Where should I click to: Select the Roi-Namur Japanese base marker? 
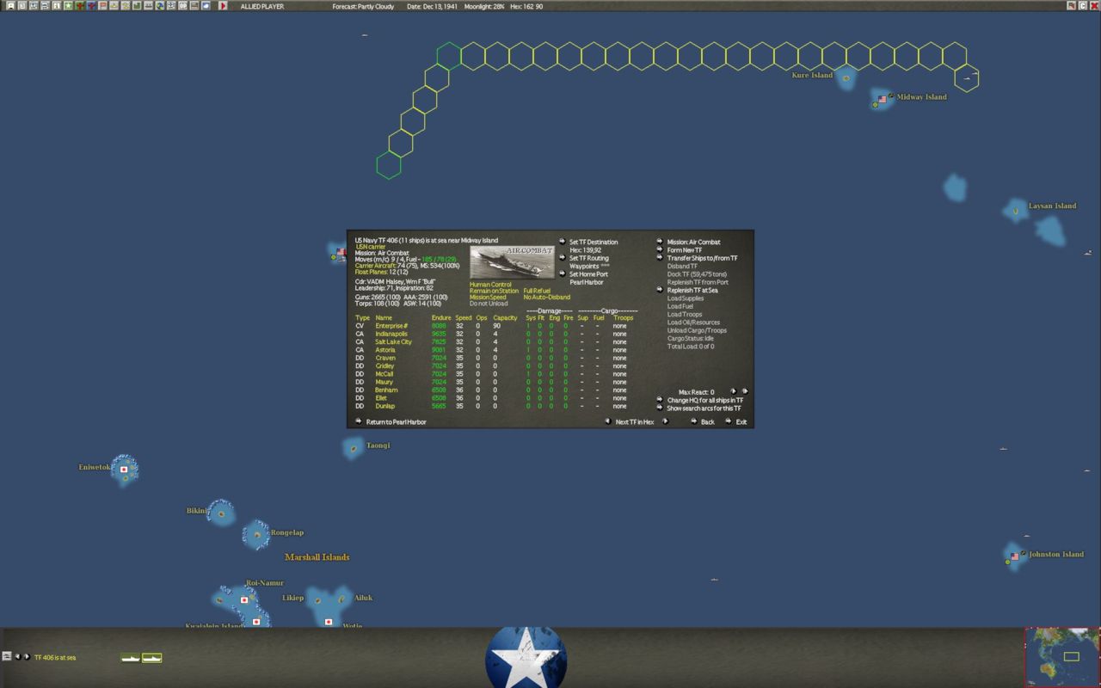(244, 599)
